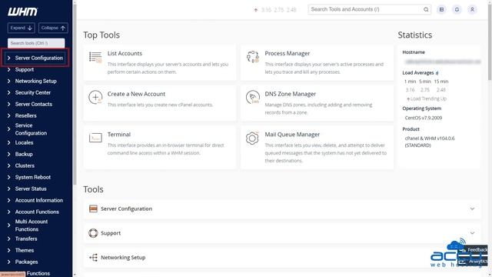Click the Create a New Account plus icon
492x277 pixels.
(x=95, y=98)
